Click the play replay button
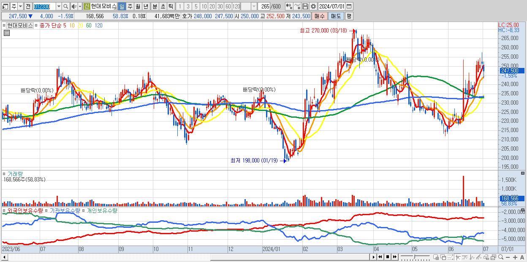 (374, 257)
